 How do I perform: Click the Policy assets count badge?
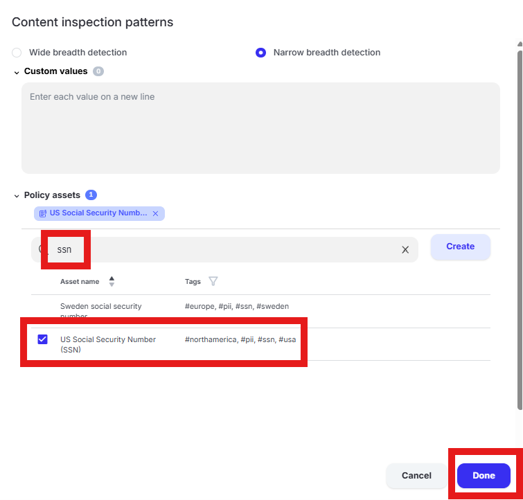[91, 195]
